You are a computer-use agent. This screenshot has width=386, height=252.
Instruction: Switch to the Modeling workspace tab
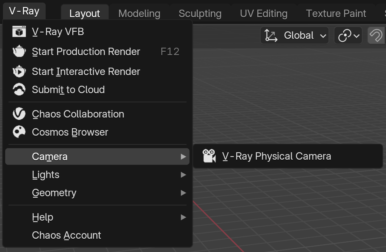point(139,14)
